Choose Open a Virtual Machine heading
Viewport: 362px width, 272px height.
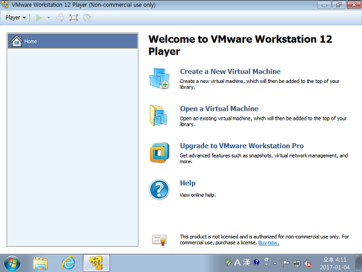point(219,109)
